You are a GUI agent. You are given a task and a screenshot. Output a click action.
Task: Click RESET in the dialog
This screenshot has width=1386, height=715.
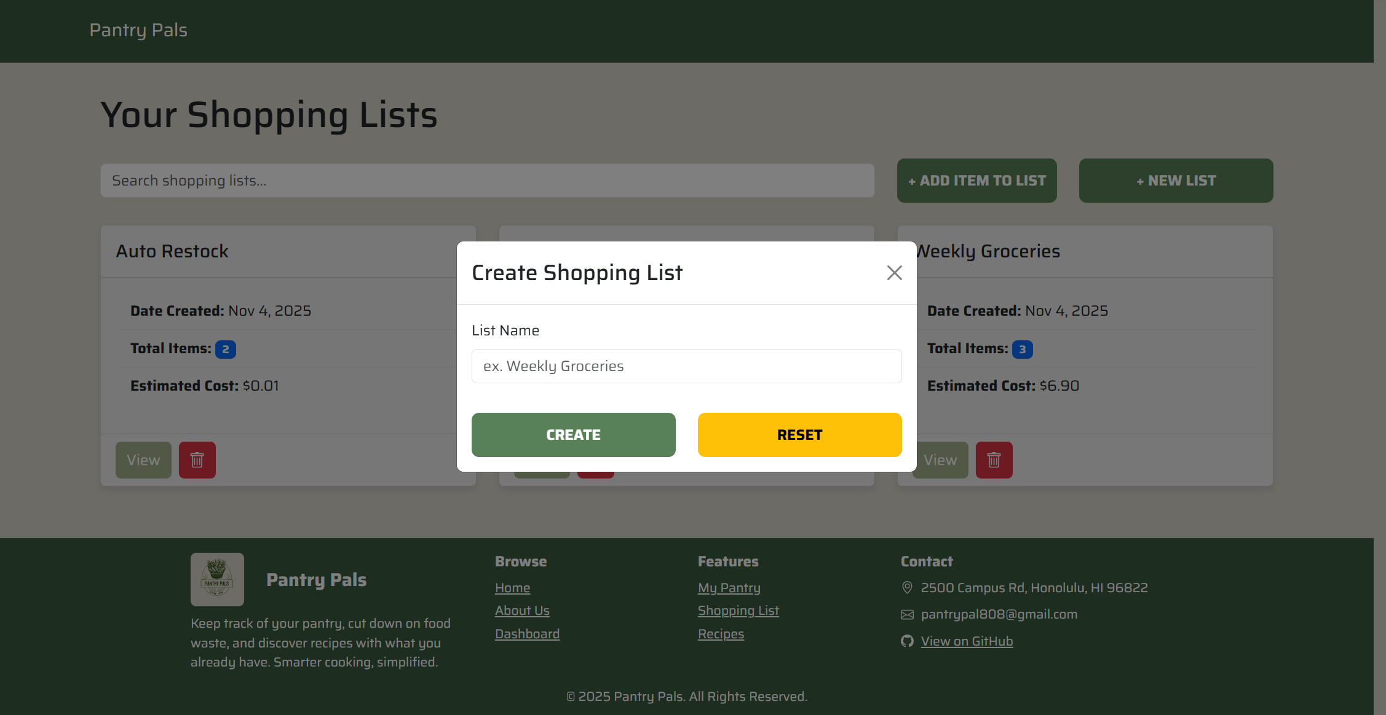pyautogui.click(x=799, y=434)
